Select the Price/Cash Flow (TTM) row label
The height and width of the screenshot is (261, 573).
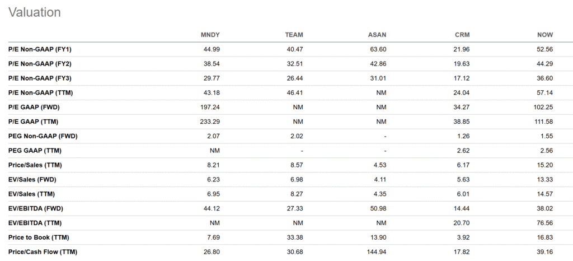point(42,252)
